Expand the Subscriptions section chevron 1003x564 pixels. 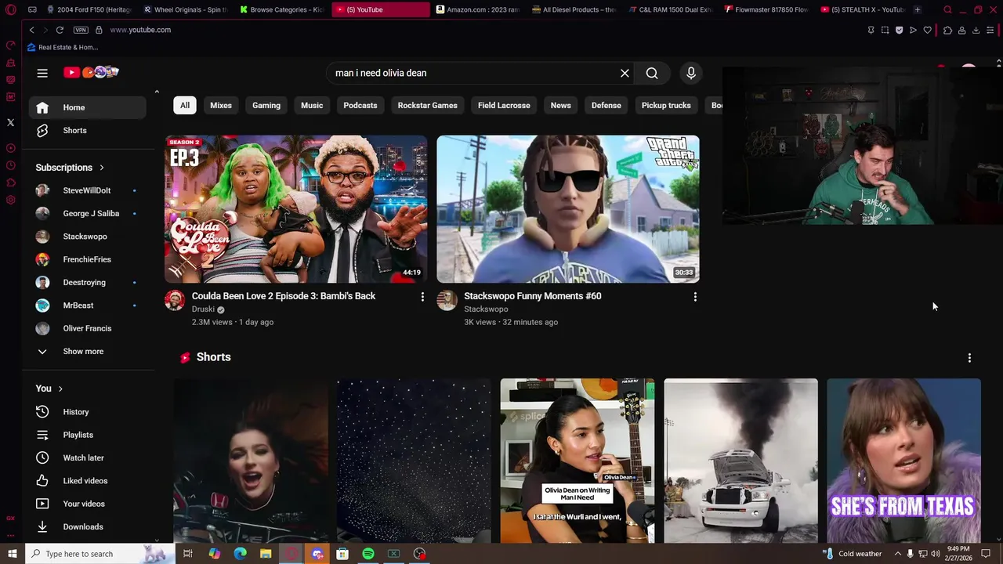[x=102, y=168]
